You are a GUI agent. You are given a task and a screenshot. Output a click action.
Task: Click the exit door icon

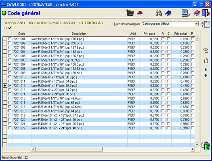(206, 13)
